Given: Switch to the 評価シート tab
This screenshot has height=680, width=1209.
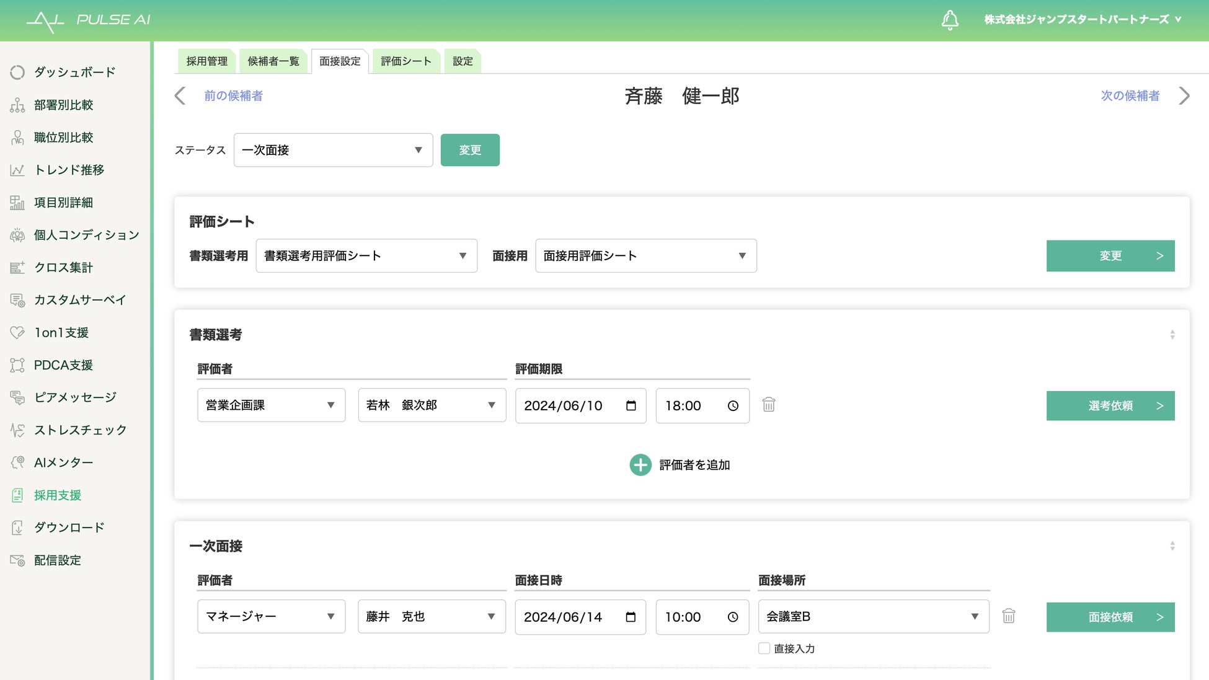Looking at the screenshot, I should [x=405, y=61].
